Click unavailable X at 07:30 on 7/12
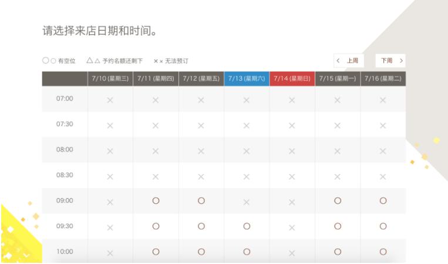The image size is (448, 264). click(201, 126)
